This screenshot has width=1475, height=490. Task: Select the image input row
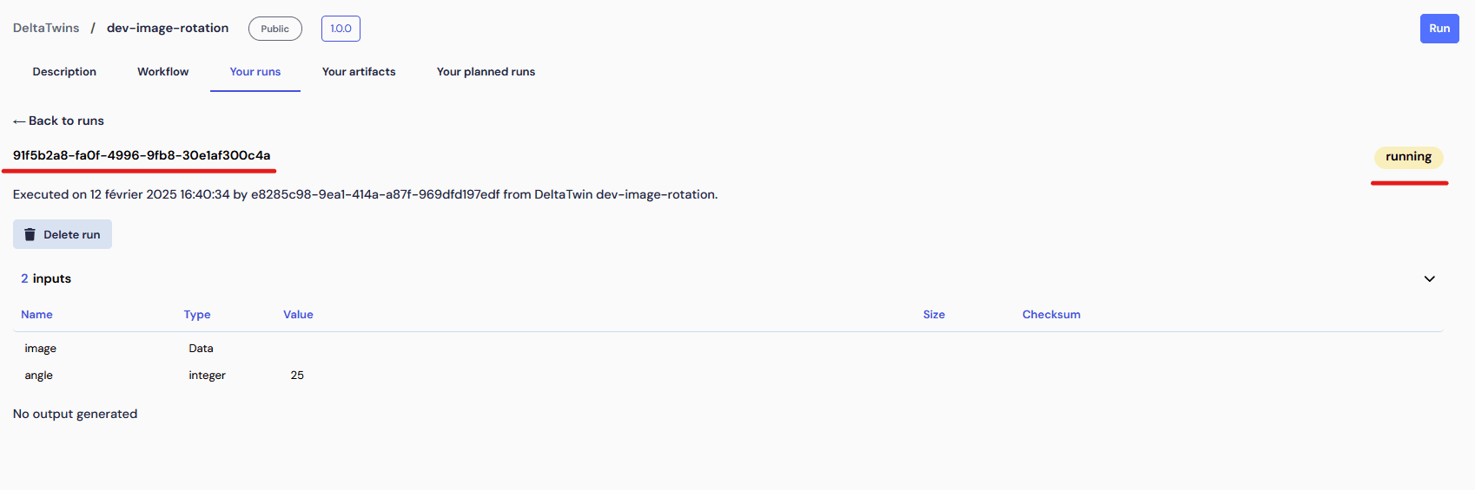[x=41, y=349]
